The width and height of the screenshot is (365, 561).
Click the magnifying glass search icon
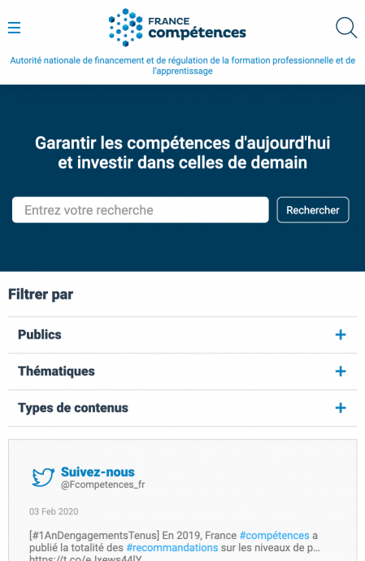(346, 28)
